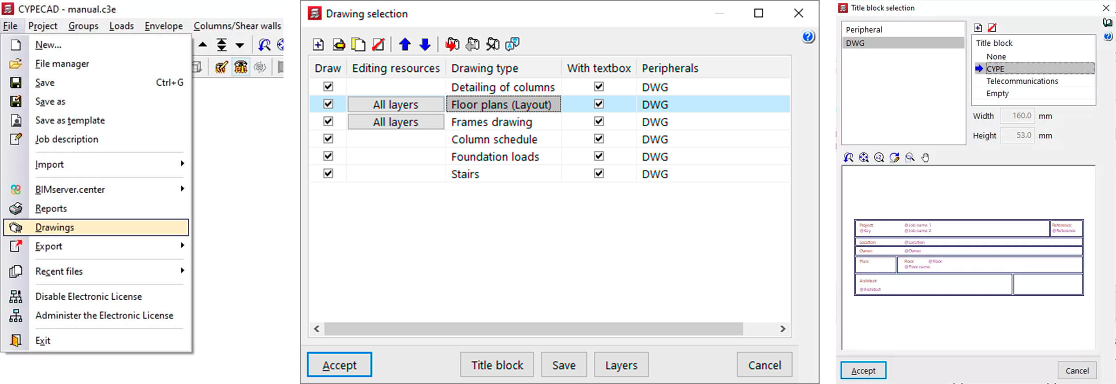1116x384 pixels.
Task: Move selected drawing down with blue arrow
Action: 425,44
